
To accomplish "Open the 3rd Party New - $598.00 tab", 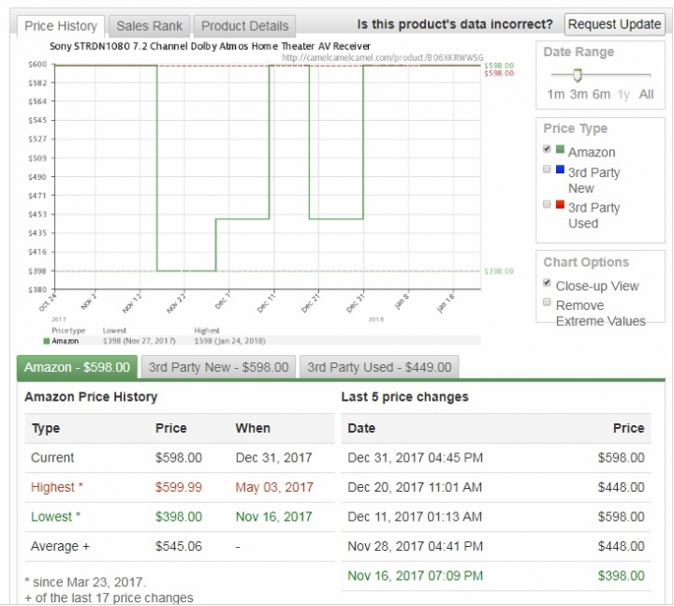I will pos(218,367).
